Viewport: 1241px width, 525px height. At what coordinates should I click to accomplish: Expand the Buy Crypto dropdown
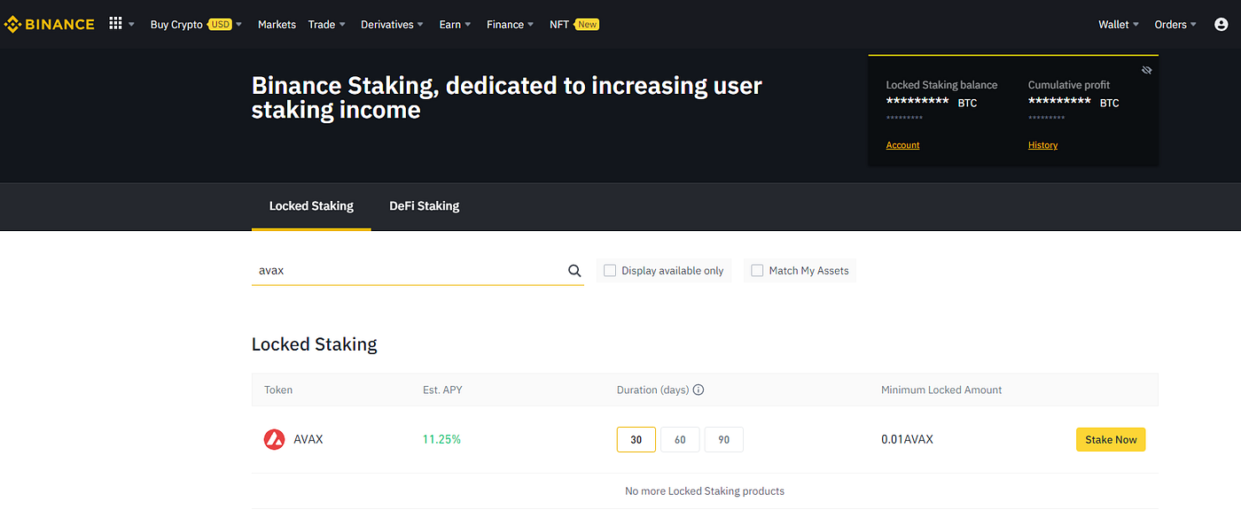coord(196,25)
